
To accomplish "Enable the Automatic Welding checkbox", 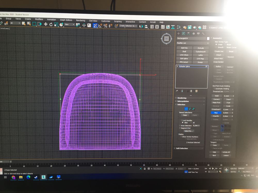I will (214, 89).
